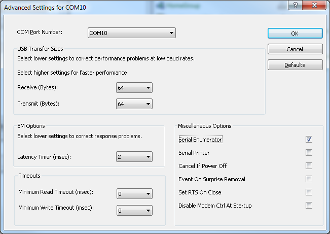Image resolution: width=330 pixels, height=234 pixels.
Task: Enable the Serial Printer checkbox
Action: coord(309,152)
